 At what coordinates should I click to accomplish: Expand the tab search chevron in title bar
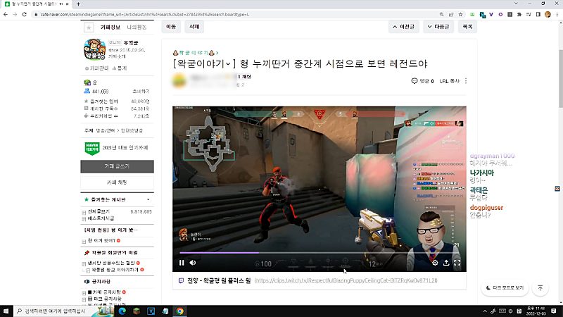516,4
